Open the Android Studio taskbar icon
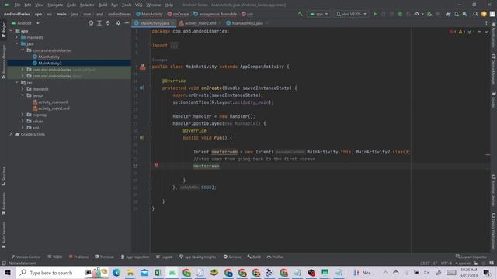The width and height of the screenshot is (497, 279). click(172, 272)
